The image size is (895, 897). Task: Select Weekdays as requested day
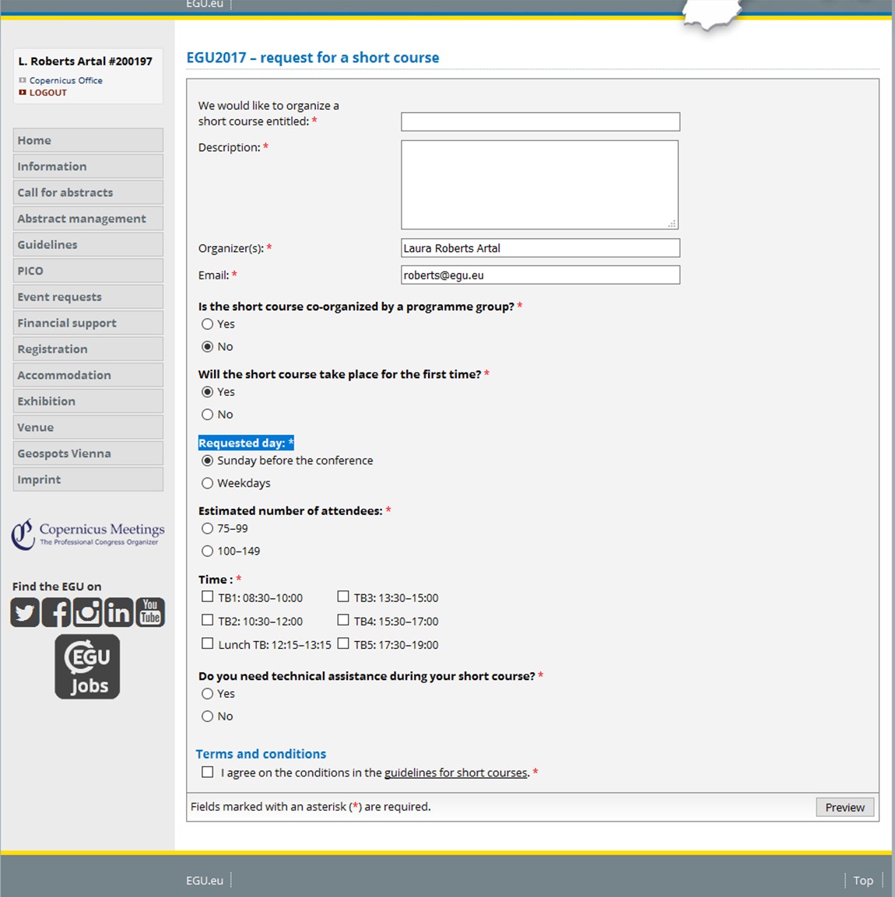207,483
